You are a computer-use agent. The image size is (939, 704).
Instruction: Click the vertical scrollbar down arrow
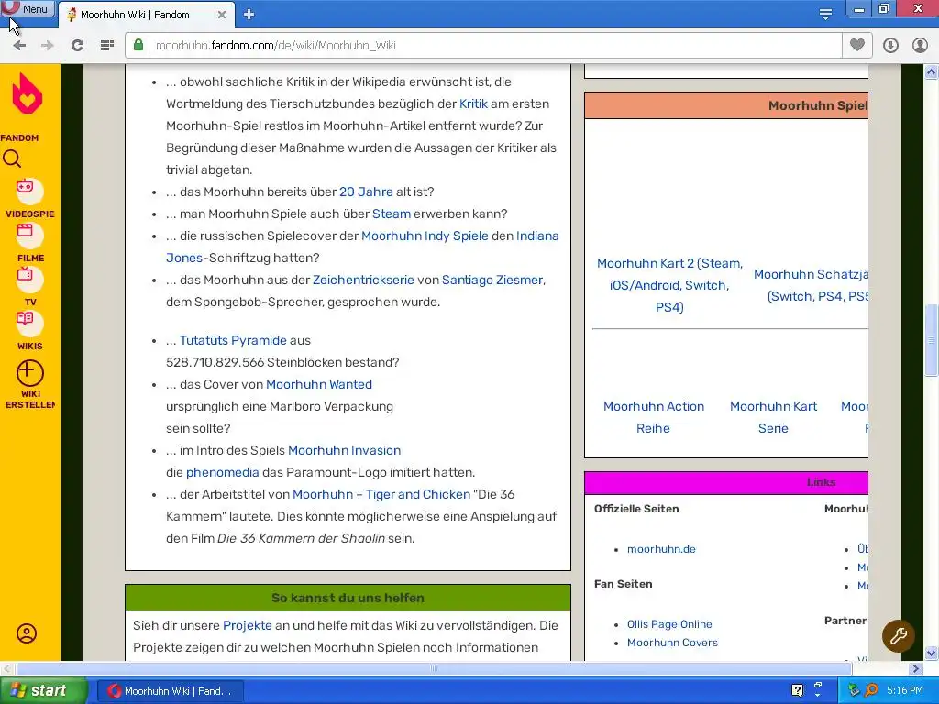[x=932, y=653]
